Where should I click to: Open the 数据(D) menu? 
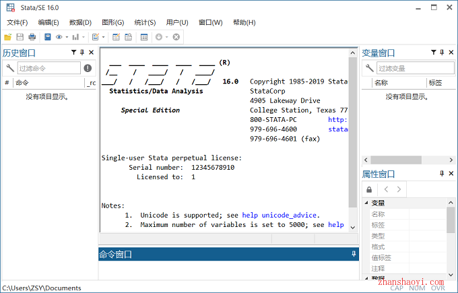pos(80,22)
